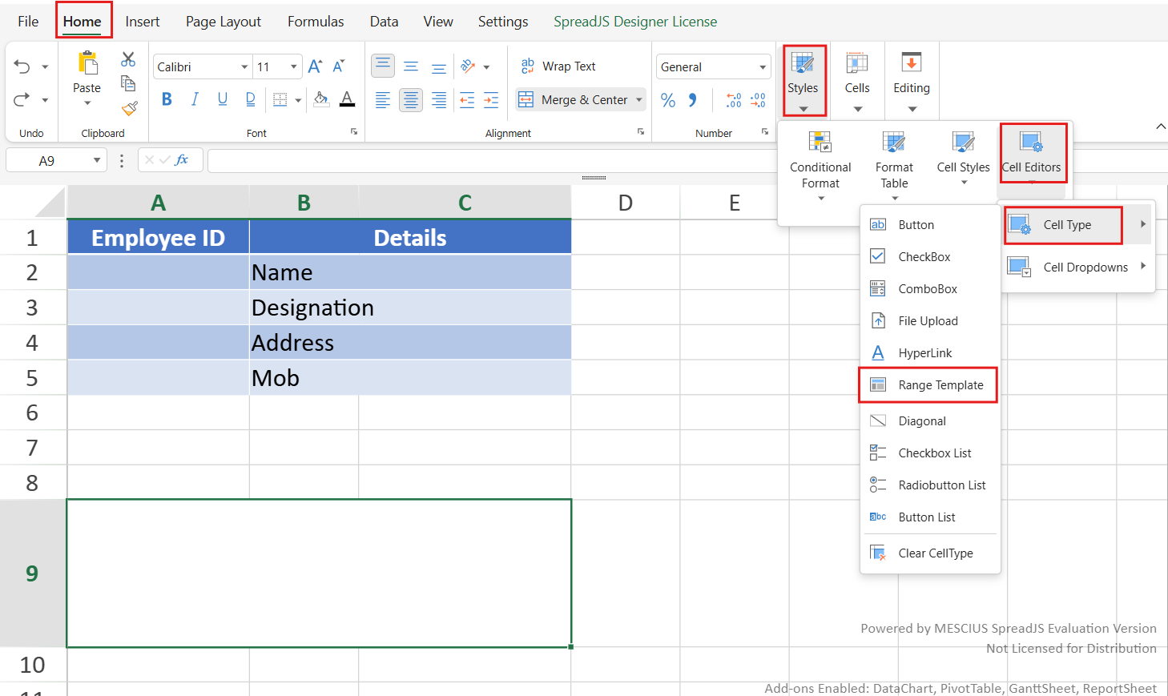Open the Format Table menu
The image size is (1168, 696).
(894, 164)
